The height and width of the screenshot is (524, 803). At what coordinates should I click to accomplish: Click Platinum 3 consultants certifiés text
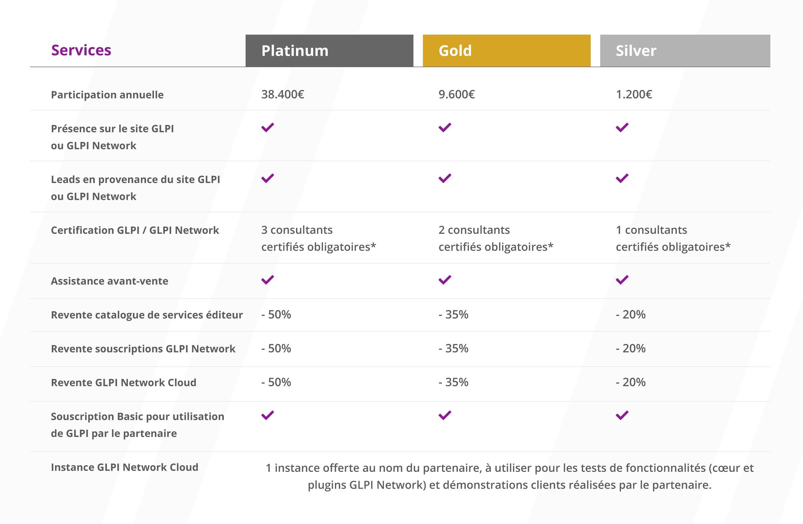tap(318, 238)
